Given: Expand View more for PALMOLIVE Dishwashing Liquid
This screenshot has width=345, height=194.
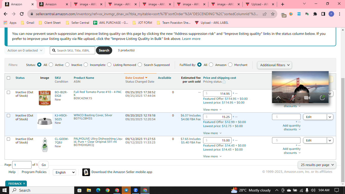Looking at the screenshot, I should [212, 156].
